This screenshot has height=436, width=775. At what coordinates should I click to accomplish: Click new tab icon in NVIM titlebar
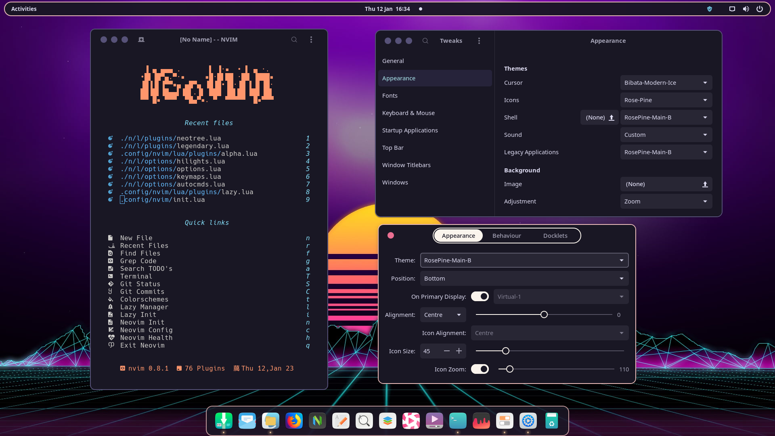pyautogui.click(x=141, y=40)
